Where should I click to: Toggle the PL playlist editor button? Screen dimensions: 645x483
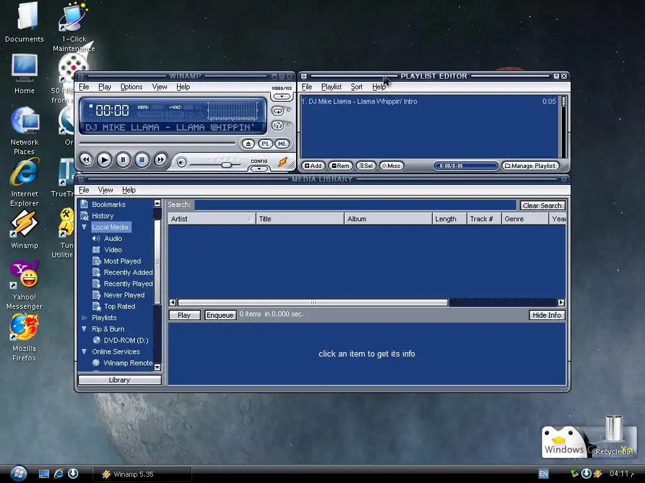[265, 144]
